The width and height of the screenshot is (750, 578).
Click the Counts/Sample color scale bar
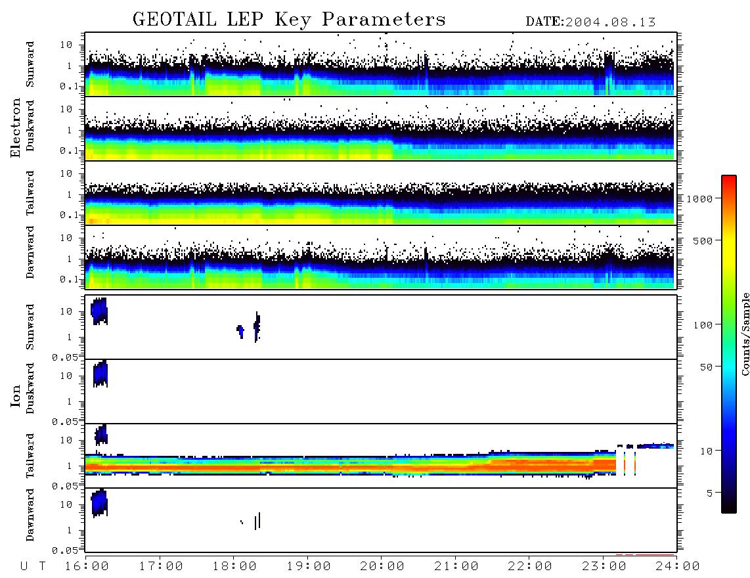pyautogui.click(x=729, y=344)
